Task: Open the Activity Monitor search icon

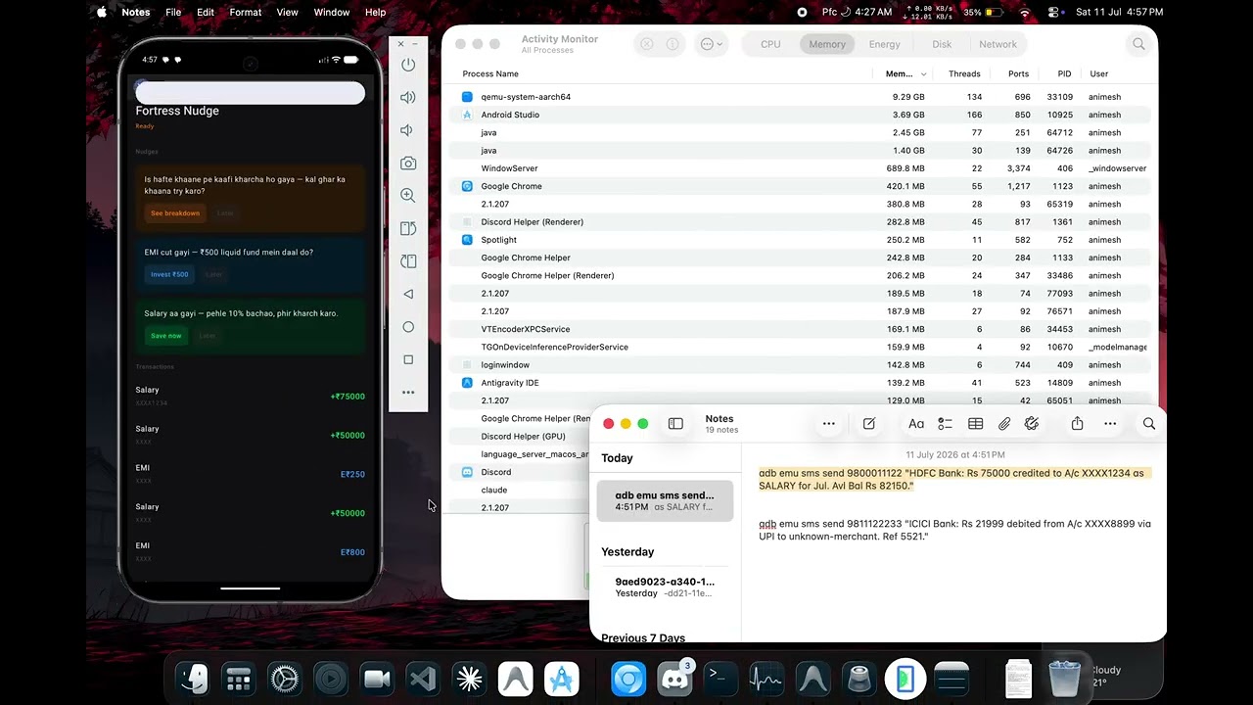Action: point(1138,44)
